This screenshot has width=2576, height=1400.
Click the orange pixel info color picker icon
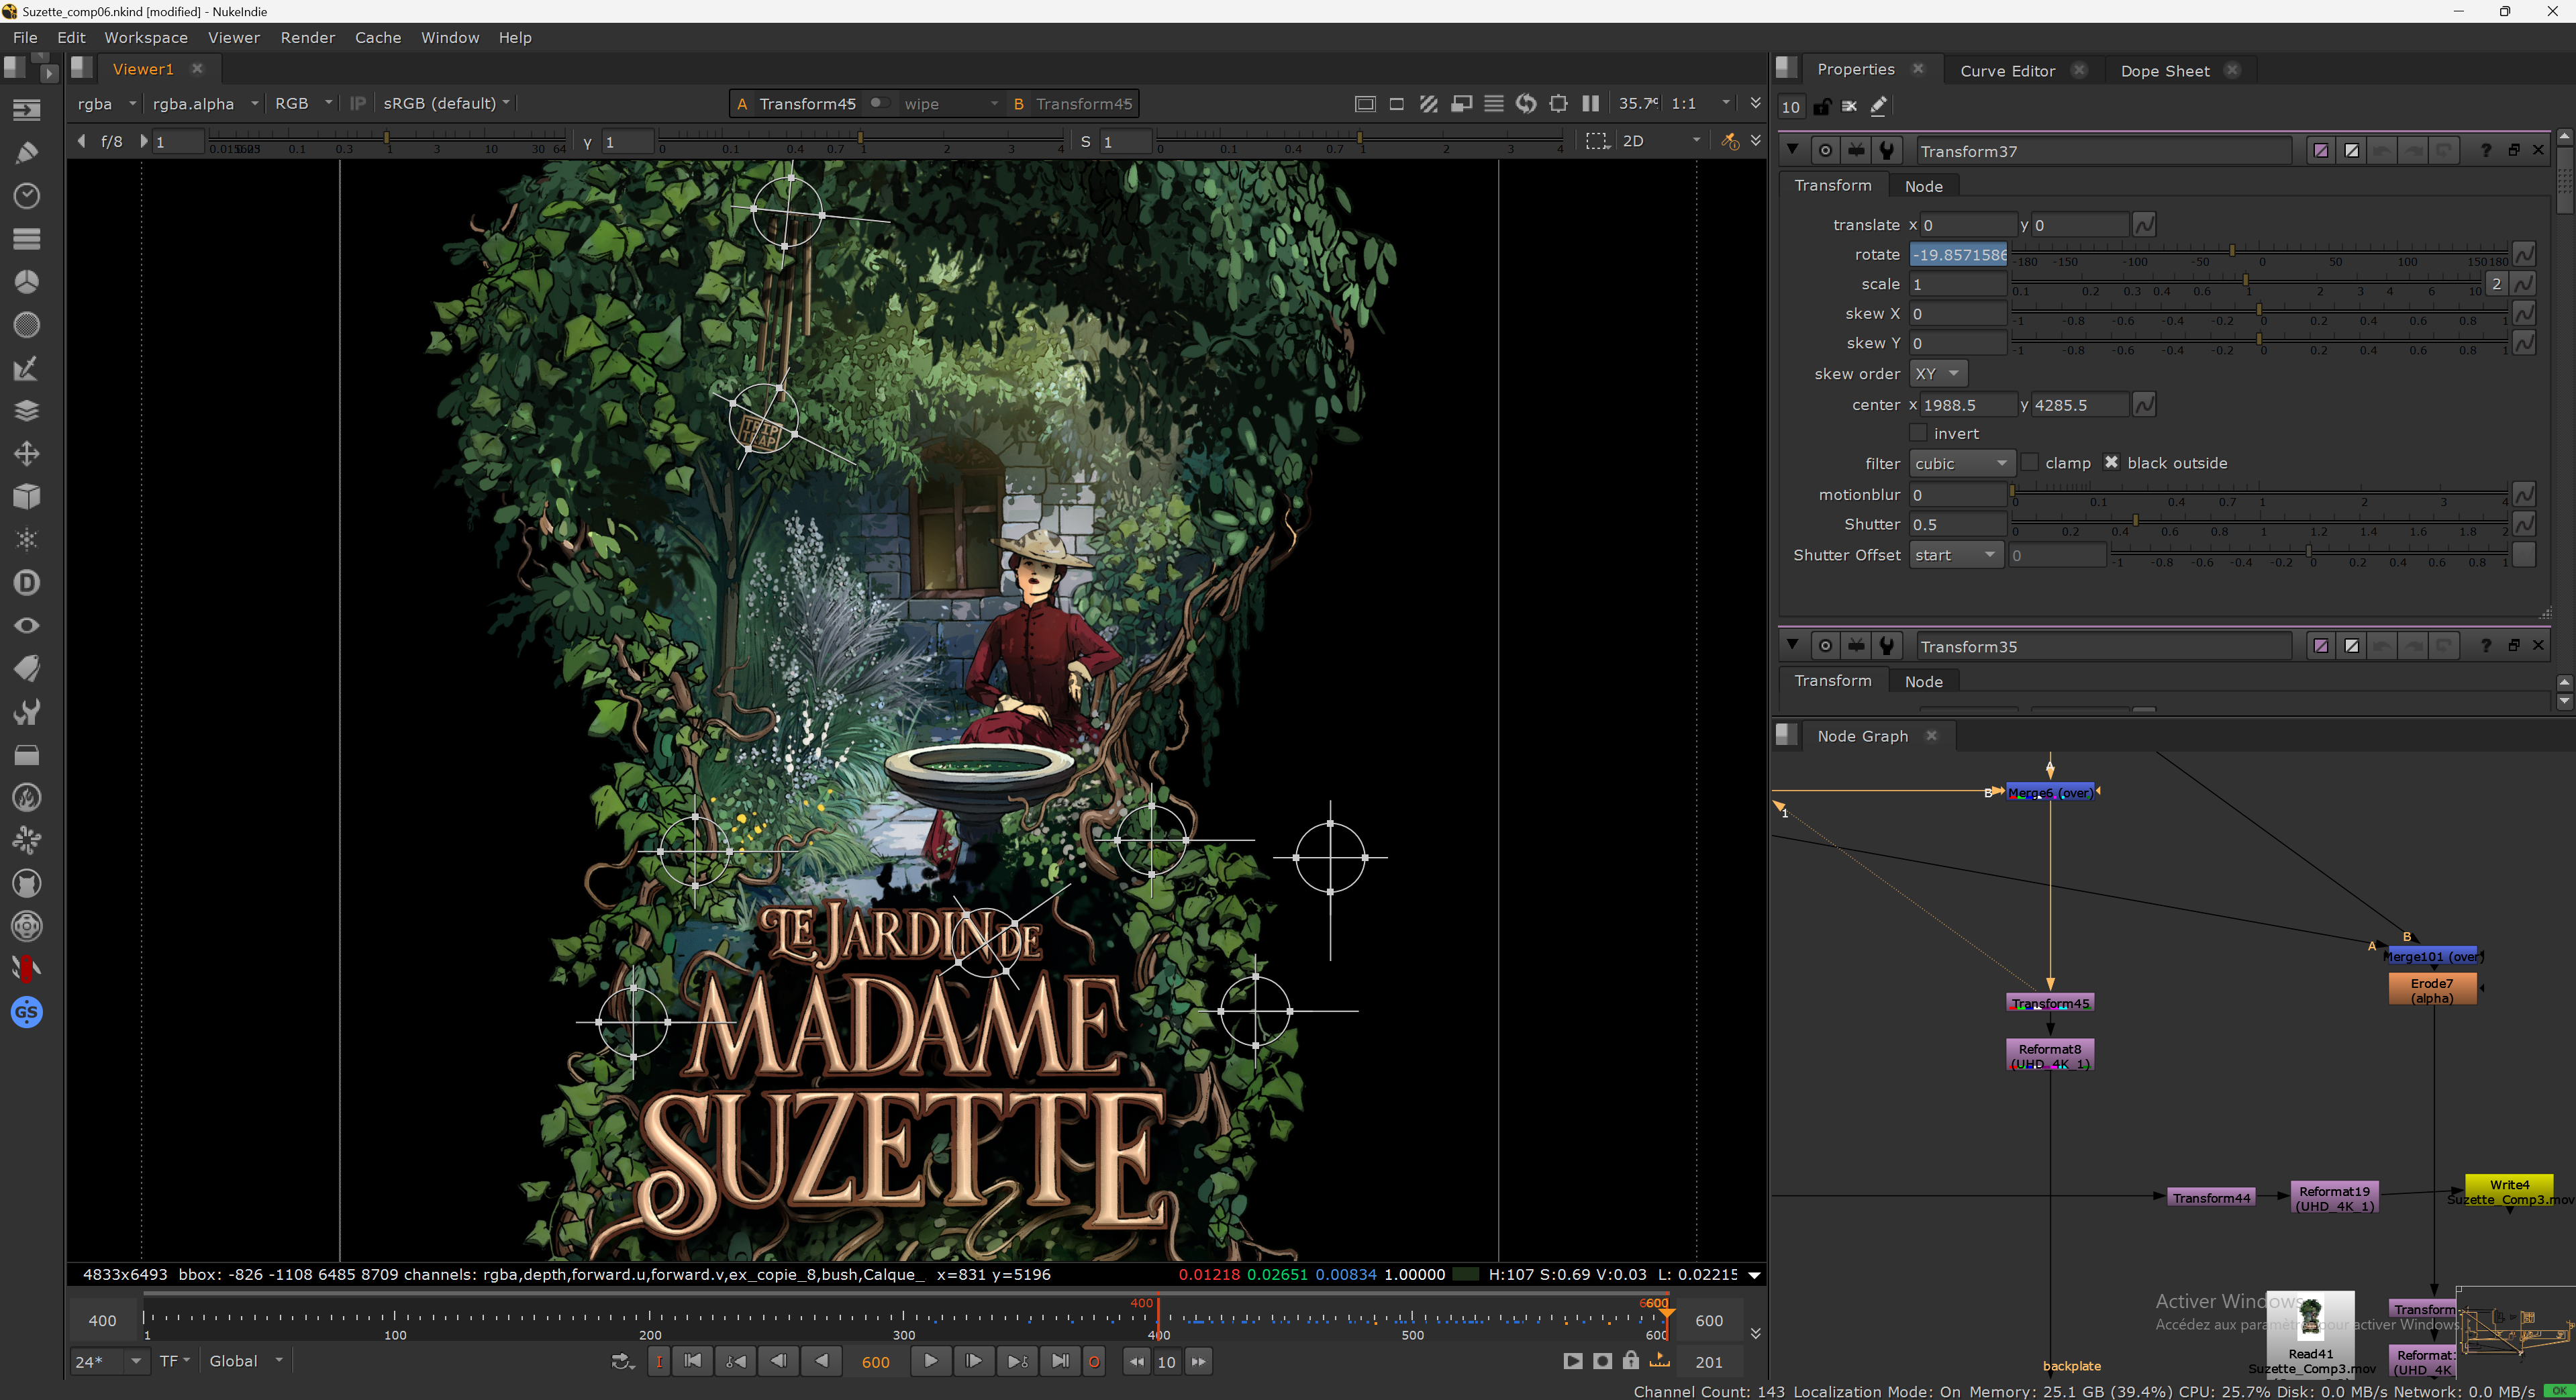tap(1729, 142)
